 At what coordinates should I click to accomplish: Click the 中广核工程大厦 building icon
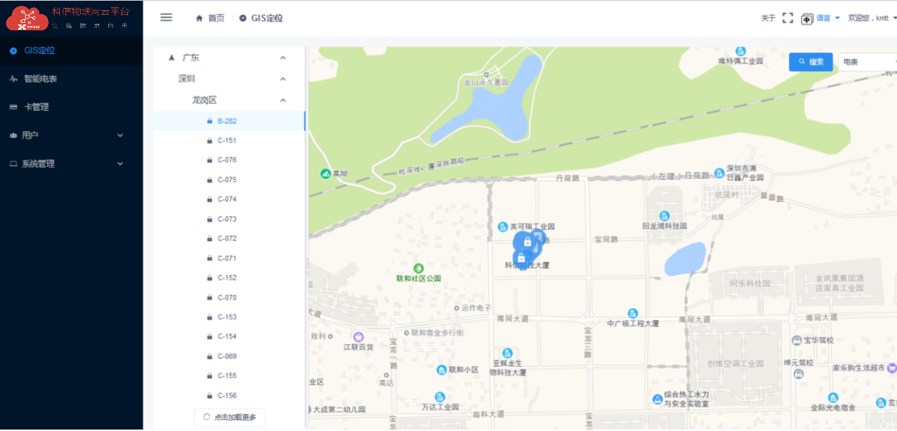pyautogui.click(x=633, y=313)
